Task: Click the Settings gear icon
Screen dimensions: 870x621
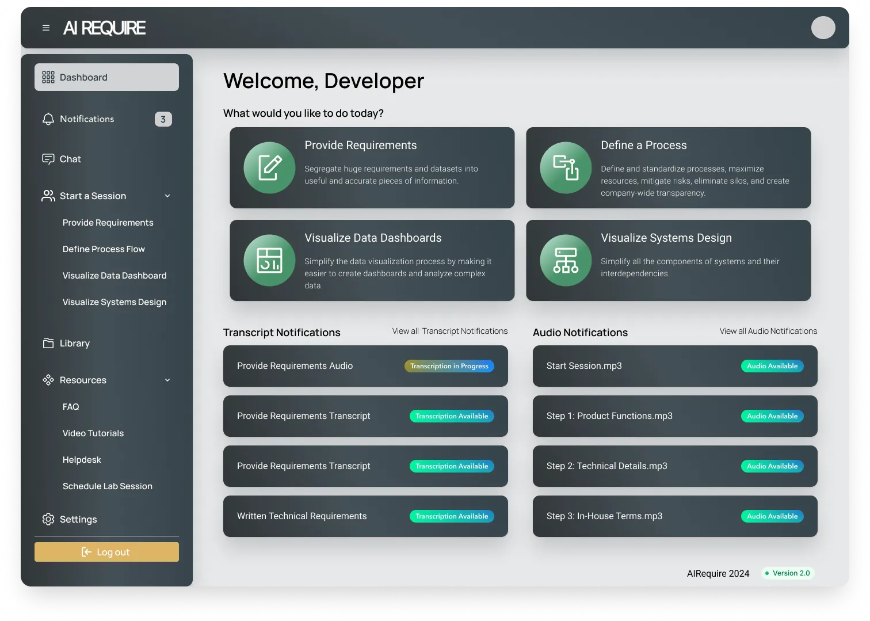Action: point(48,519)
